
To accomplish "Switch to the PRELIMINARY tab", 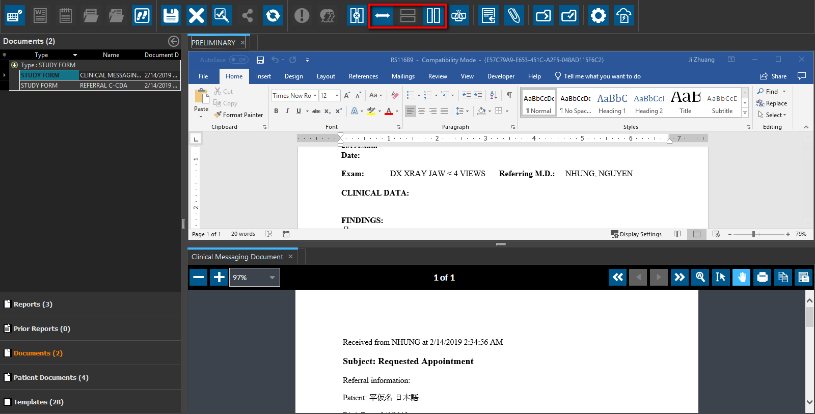I will (x=213, y=43).
